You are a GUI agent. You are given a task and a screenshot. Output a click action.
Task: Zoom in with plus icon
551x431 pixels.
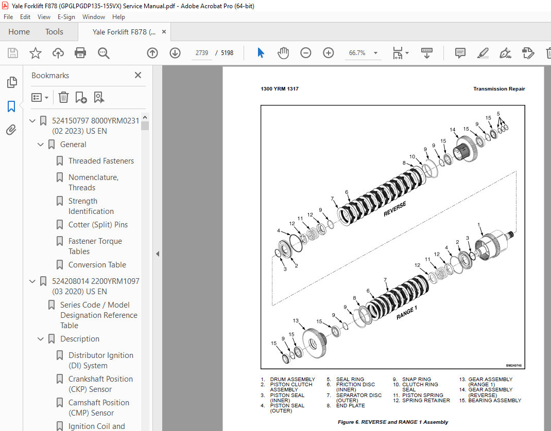[x=328, y=53]
